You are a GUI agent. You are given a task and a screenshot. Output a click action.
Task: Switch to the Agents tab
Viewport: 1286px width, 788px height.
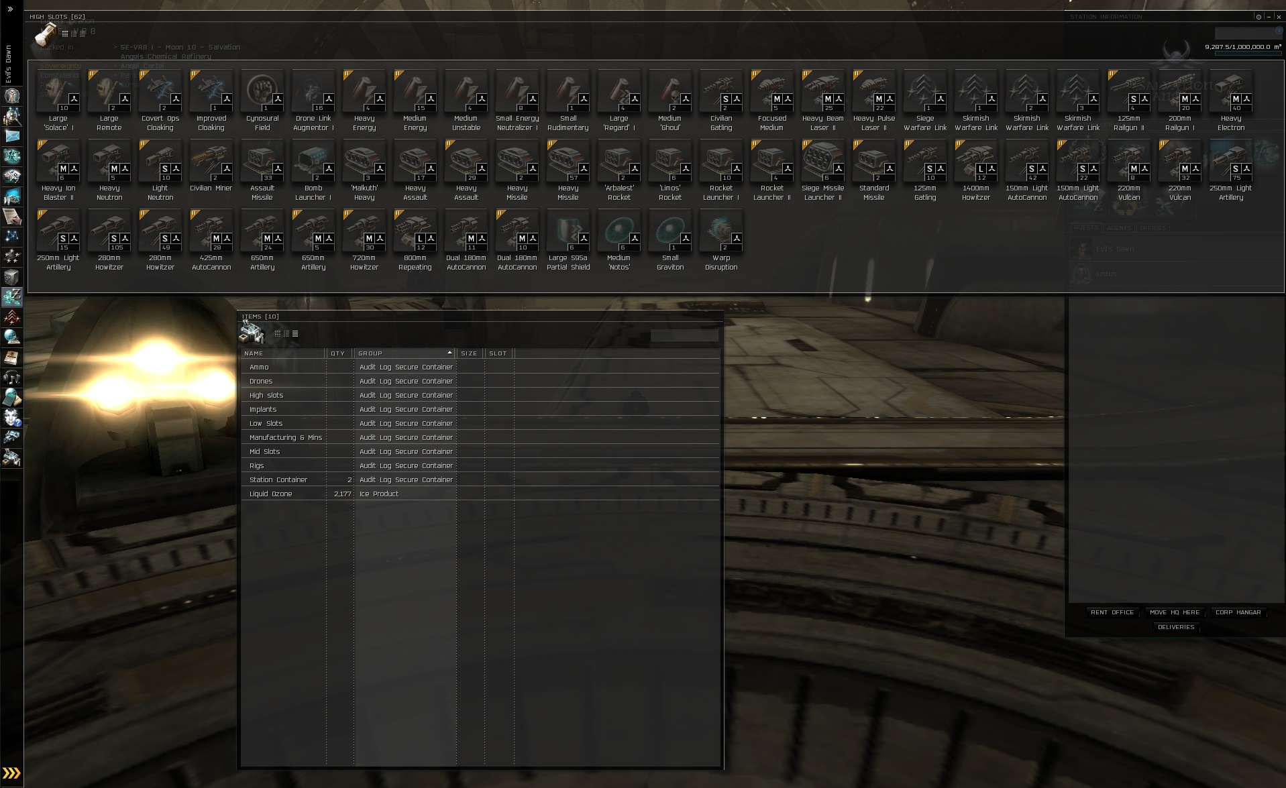click(x=1119, y=228)
